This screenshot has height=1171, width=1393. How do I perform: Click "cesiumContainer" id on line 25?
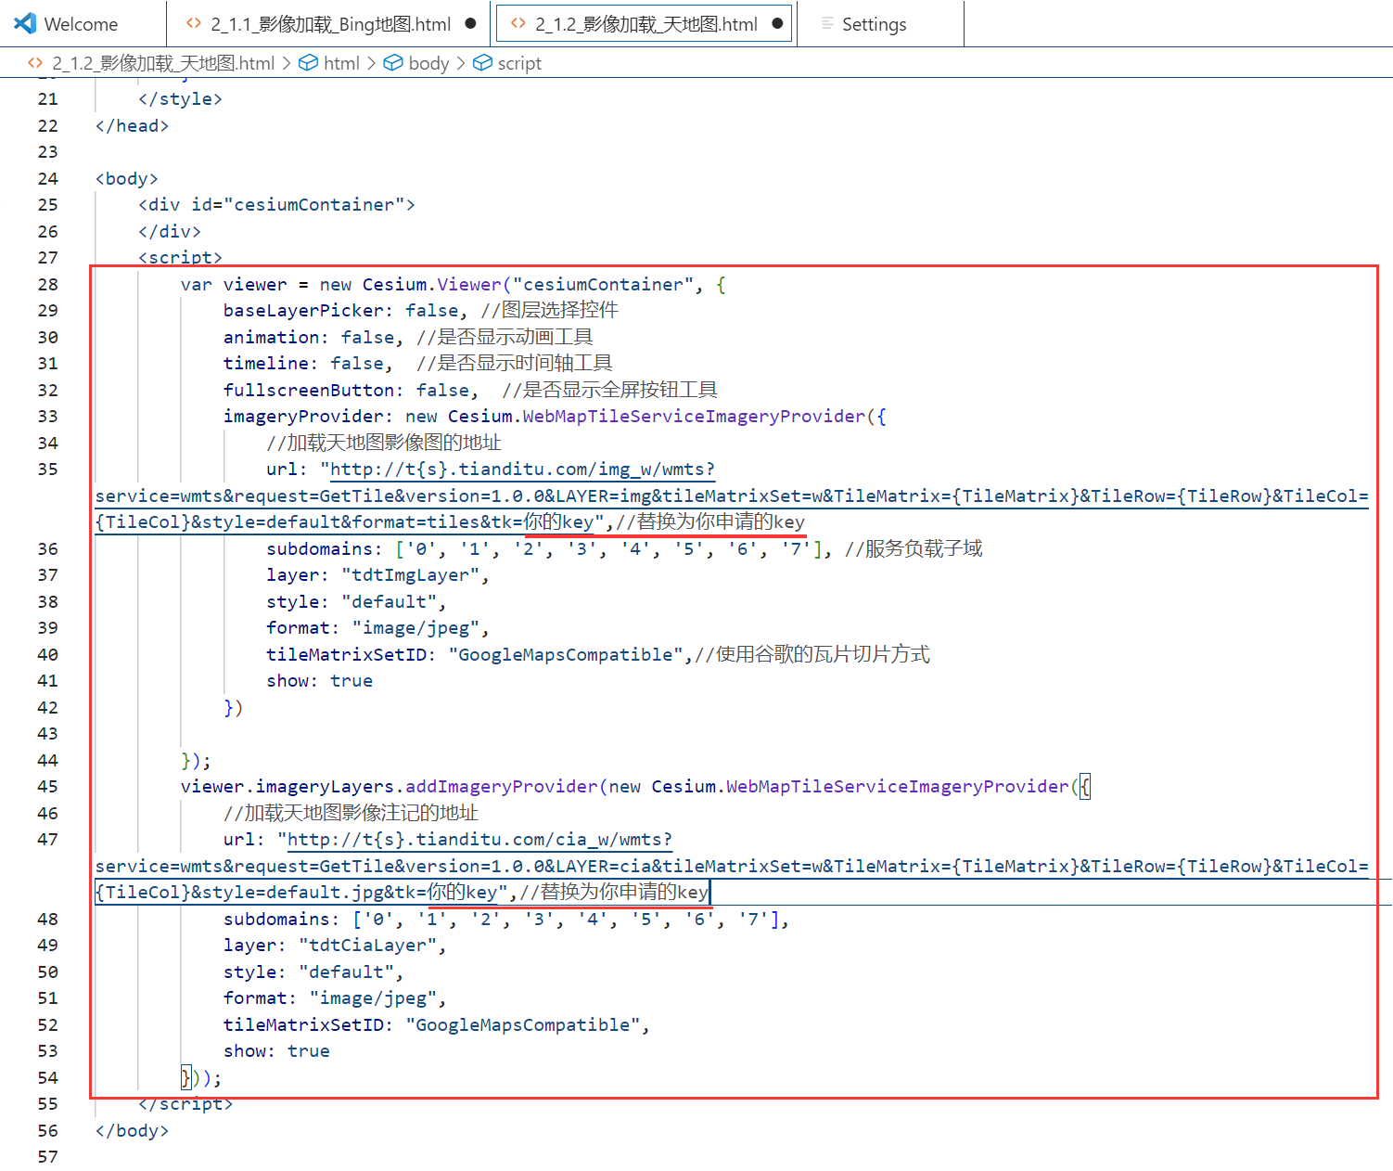pyautogui.click(x=313, y=205)
